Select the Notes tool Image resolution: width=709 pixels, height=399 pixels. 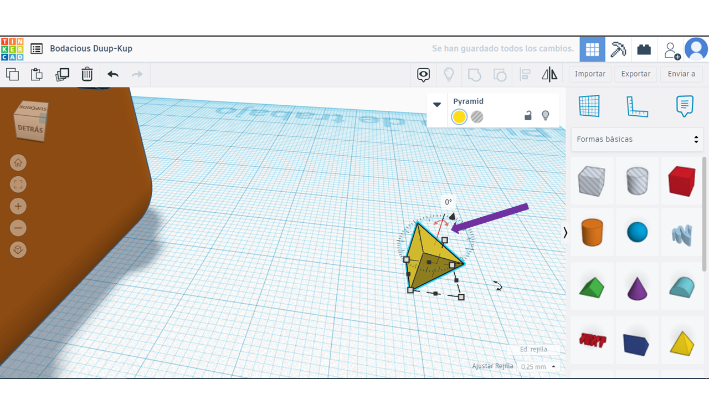tap(685, 106)
